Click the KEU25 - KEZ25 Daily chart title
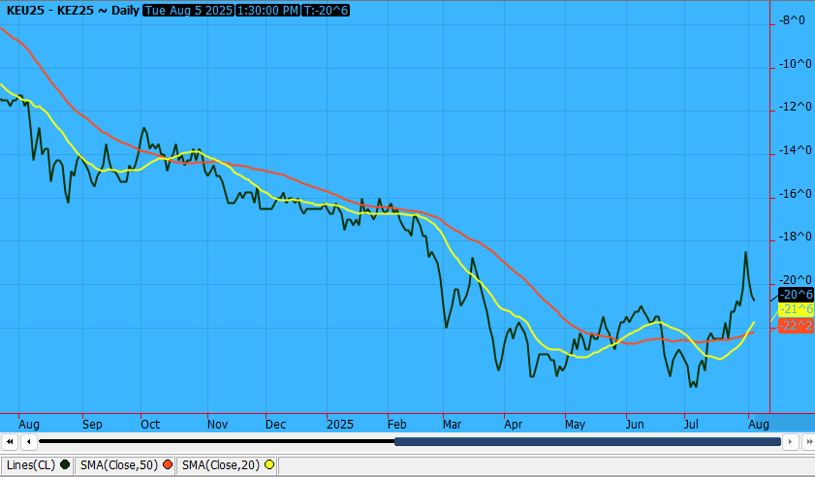The width and height of the screenshot is (815, 477). 72,10
